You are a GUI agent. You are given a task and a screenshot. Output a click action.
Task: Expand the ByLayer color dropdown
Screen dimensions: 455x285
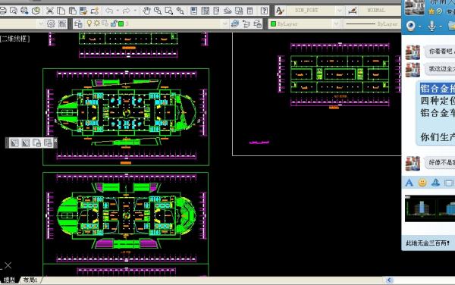336,23
